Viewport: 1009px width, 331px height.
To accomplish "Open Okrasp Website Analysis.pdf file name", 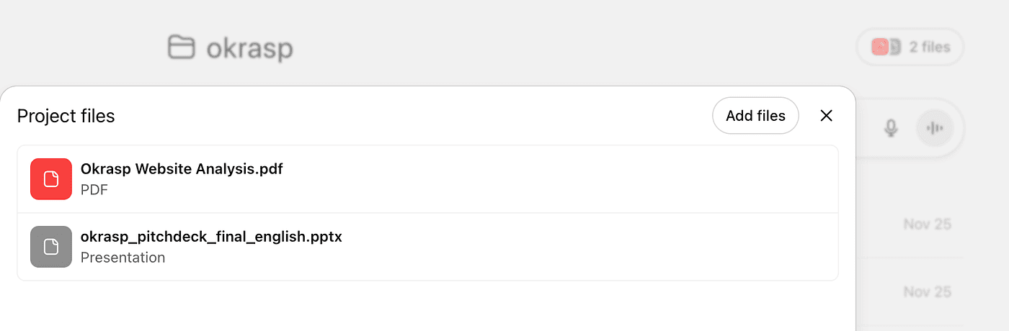I will (x=182, y=170).
